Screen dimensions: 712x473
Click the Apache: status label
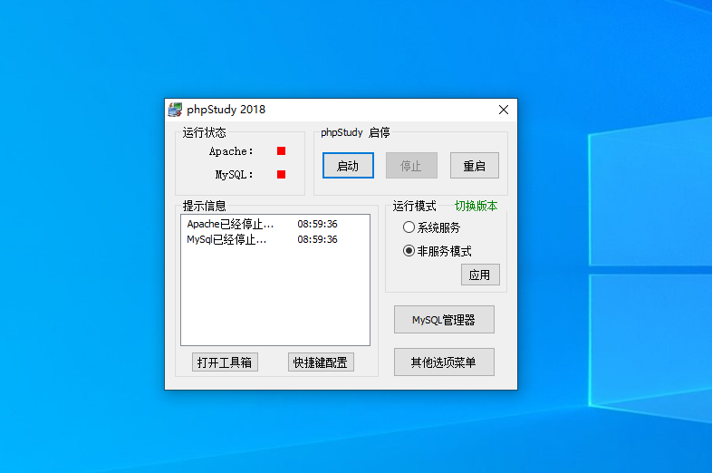pos(231,151)
